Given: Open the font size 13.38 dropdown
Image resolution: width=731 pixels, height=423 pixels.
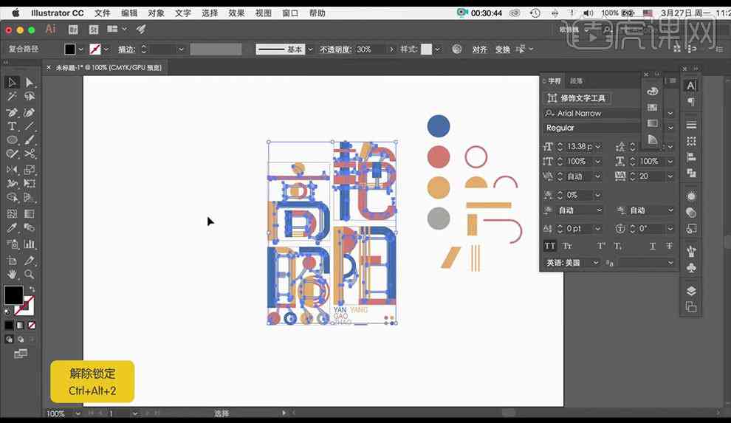Looking at the screenshot, I should (x=598, y=147).
